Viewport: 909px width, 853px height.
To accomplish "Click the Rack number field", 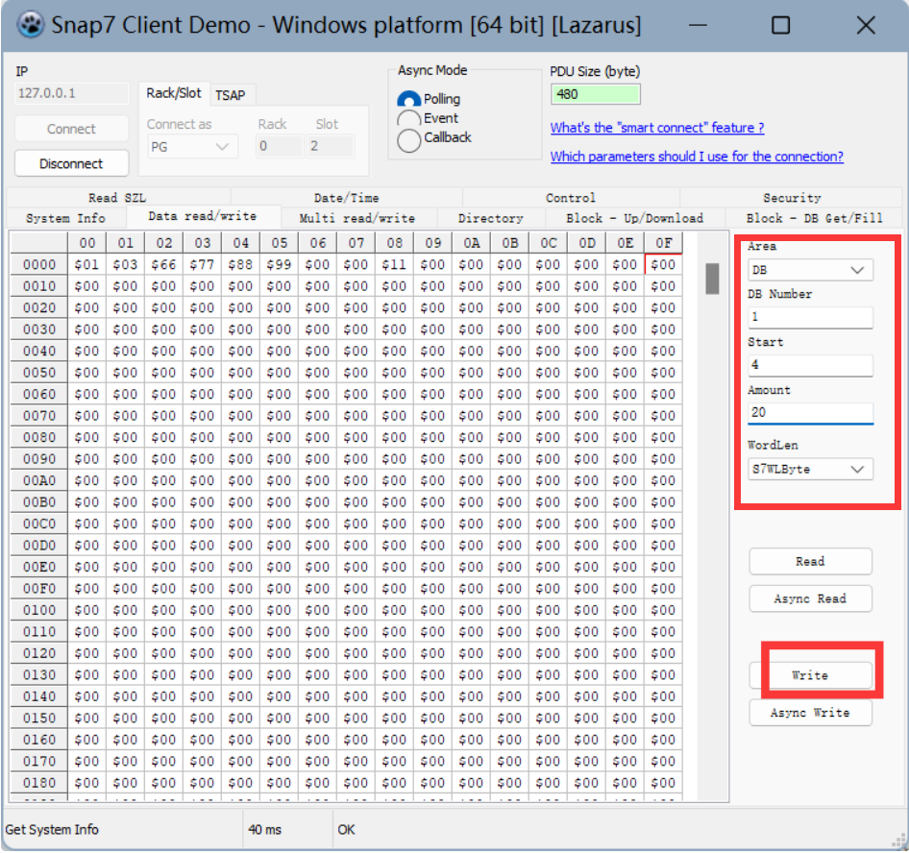I will point(280,146).
